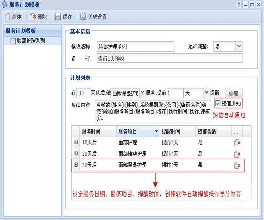The image size is (264, 220).
Task: Open the 天 reminder unit dropdown
Action: coord(206,93)
